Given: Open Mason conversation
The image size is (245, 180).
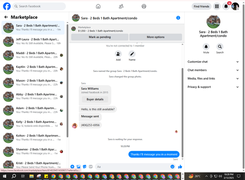Looking at the screenshot, I should point(33,83).
